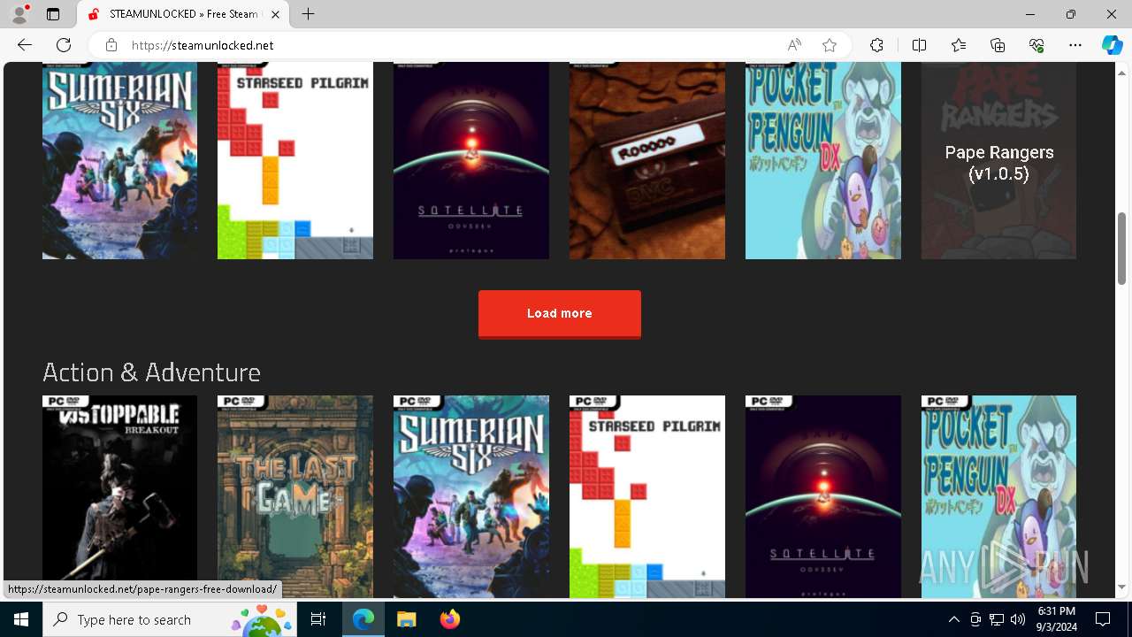Click the Action & Adventure heading
Viewport: 1132px width, 637px height.
(151, 372)
